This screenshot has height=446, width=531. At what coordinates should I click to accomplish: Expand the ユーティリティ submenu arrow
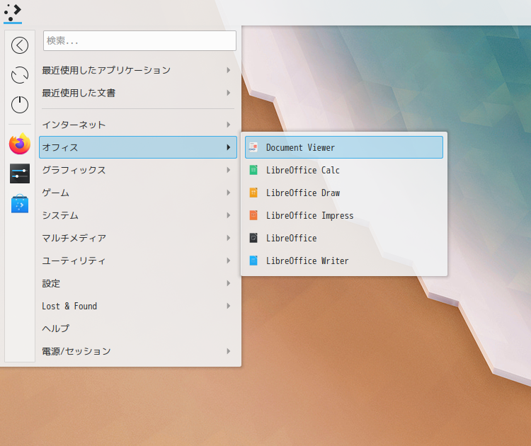point(229,261)
